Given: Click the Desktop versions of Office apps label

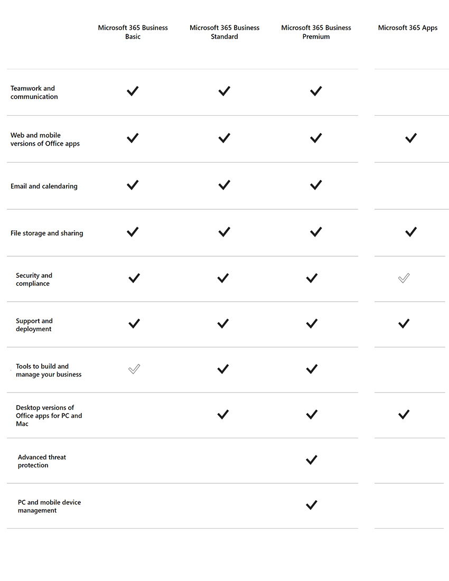Looking at the screenshot, I should (49, 416).
